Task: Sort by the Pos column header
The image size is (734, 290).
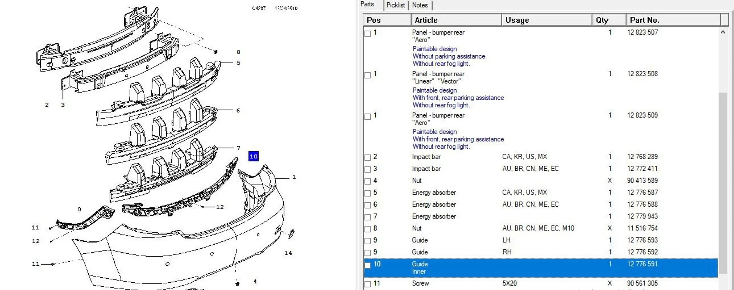Action: click(387, 20)
